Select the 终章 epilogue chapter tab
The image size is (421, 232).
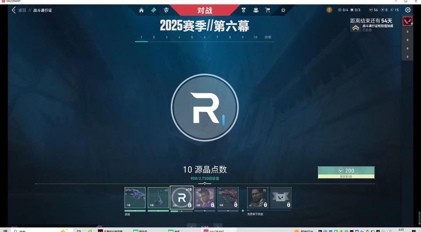click(268, 37)
